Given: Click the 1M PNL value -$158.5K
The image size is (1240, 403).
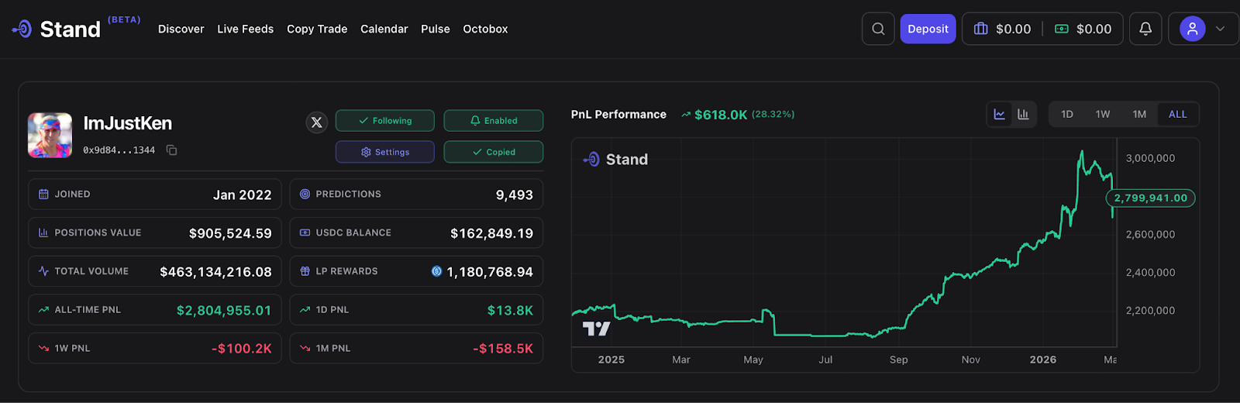Looking at the screenshot, I should [x=503, y=349].
